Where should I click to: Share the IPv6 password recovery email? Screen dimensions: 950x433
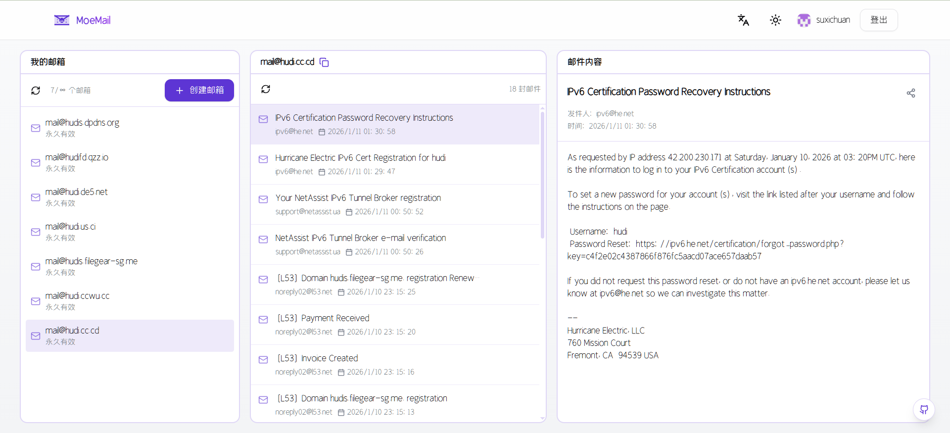tap(910, 93)
